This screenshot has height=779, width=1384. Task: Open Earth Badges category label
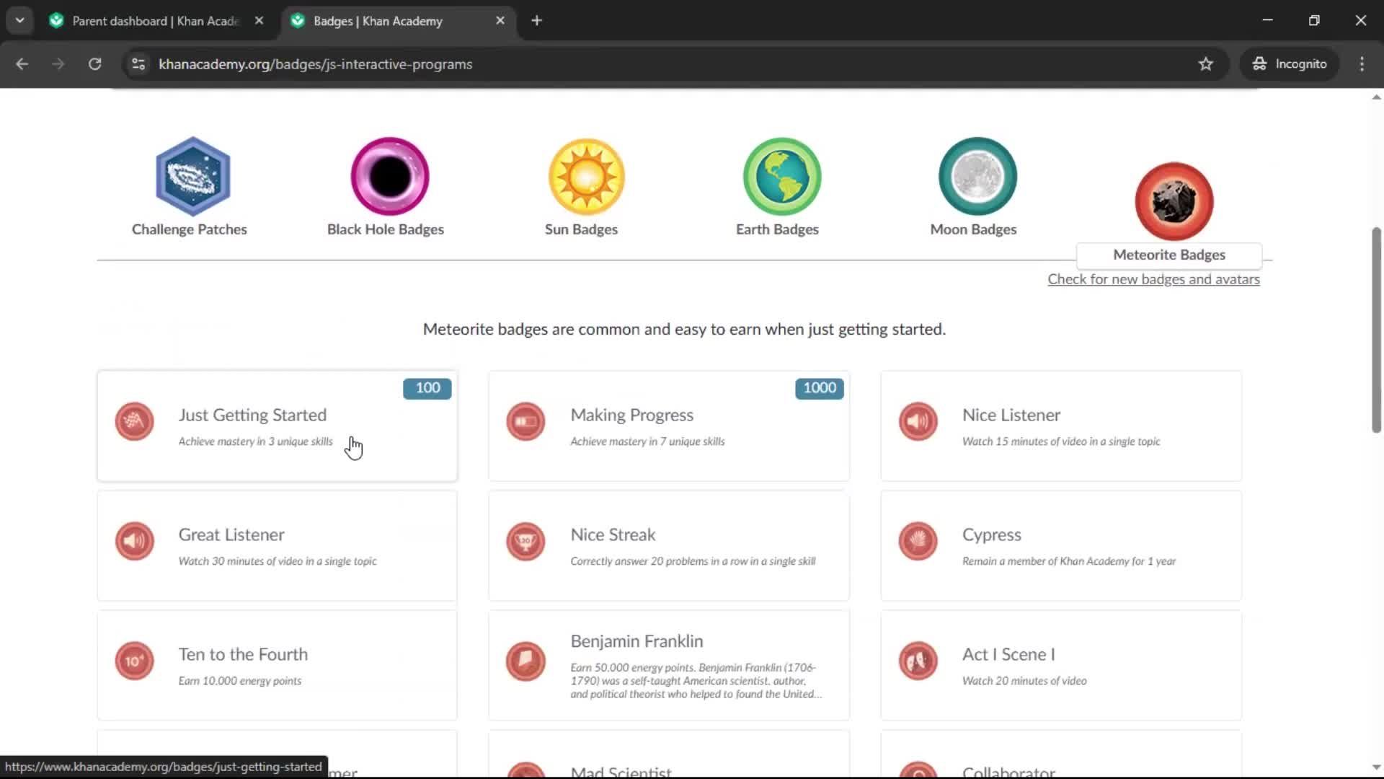click(x=777, y=229)
